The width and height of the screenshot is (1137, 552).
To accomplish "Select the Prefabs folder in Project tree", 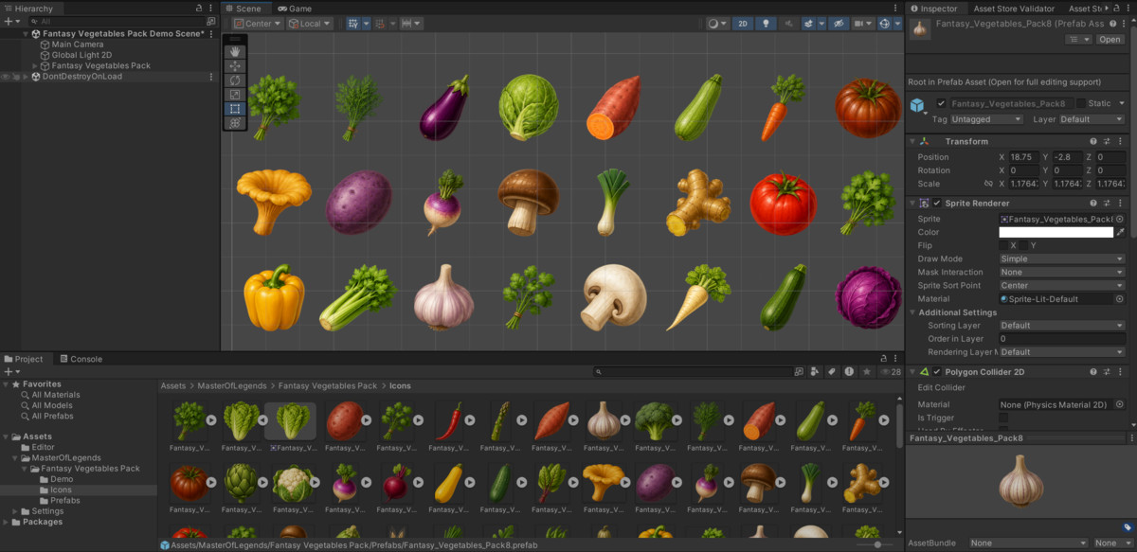I will click(x=65, y=500).
